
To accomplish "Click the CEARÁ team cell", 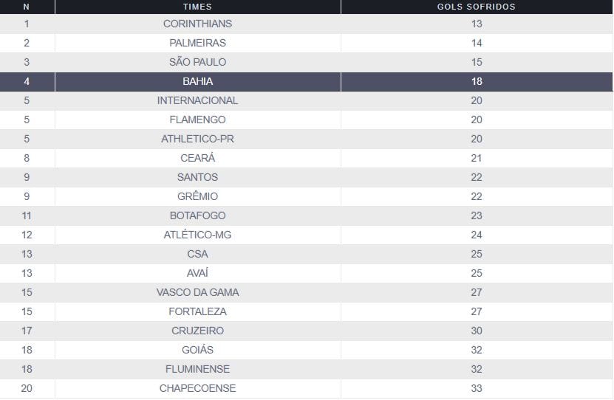I will 197,158.
